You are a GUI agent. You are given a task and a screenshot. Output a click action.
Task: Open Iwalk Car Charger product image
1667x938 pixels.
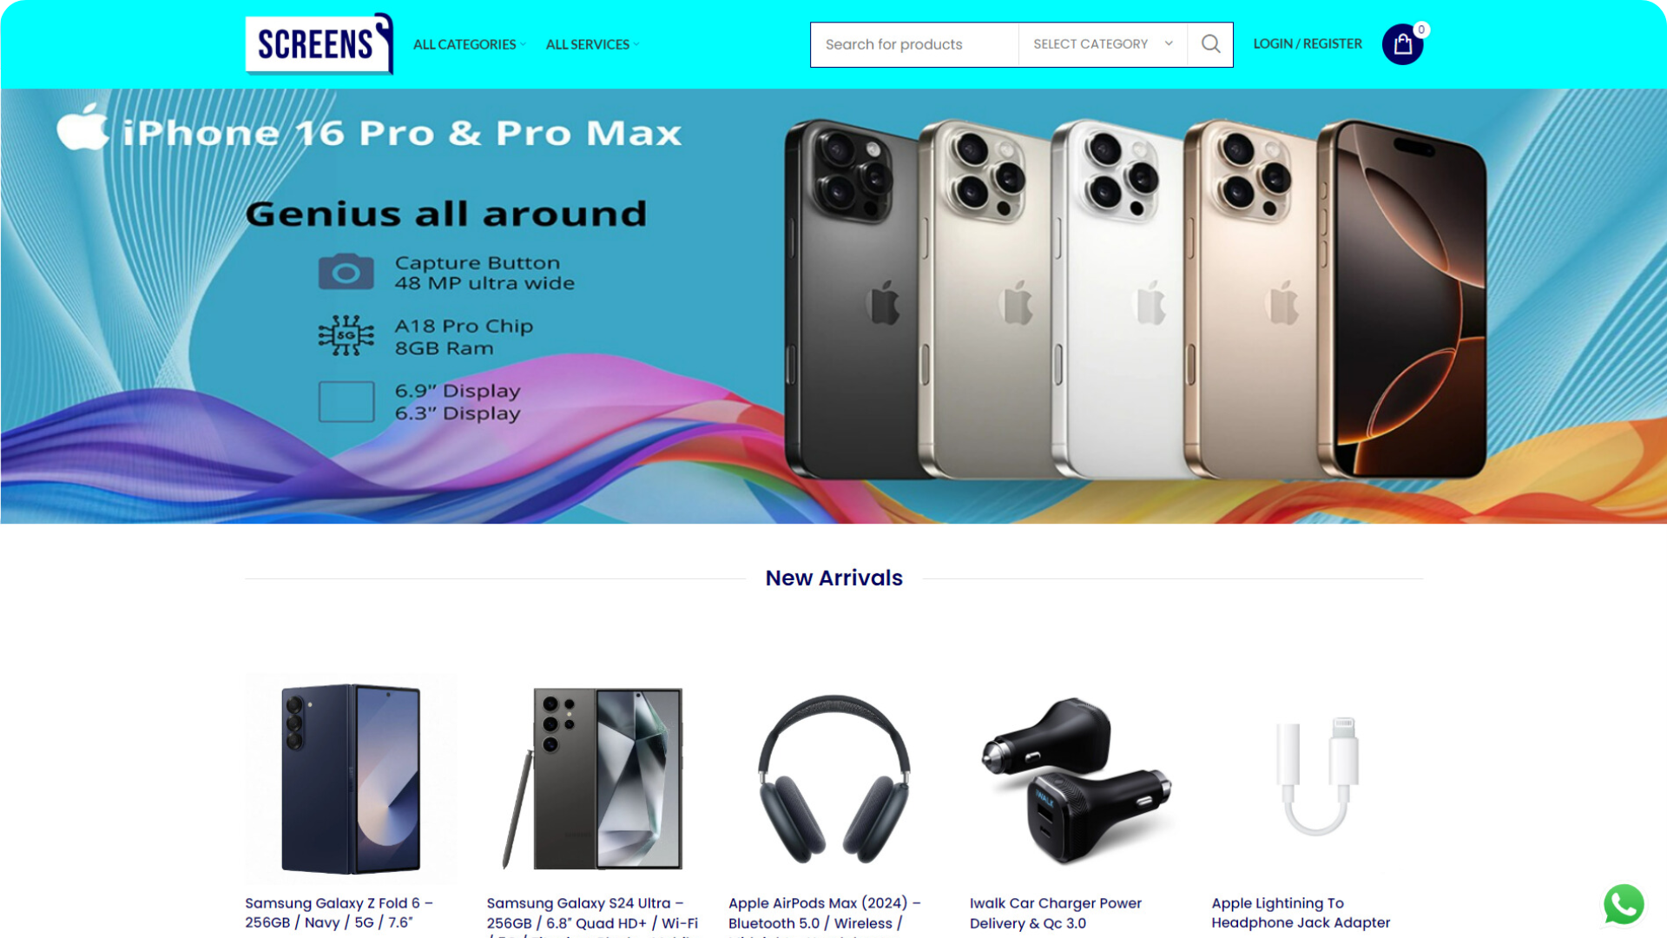(1075, 779)
